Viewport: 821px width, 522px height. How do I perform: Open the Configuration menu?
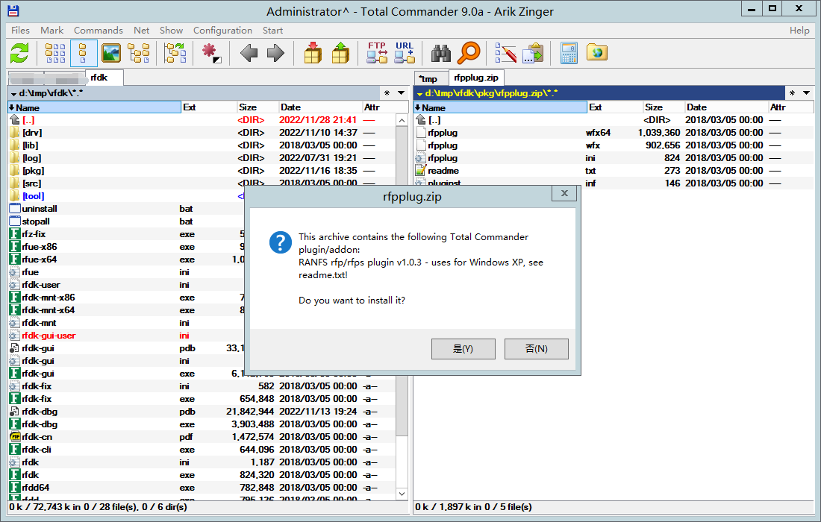[x=222, y=31]
